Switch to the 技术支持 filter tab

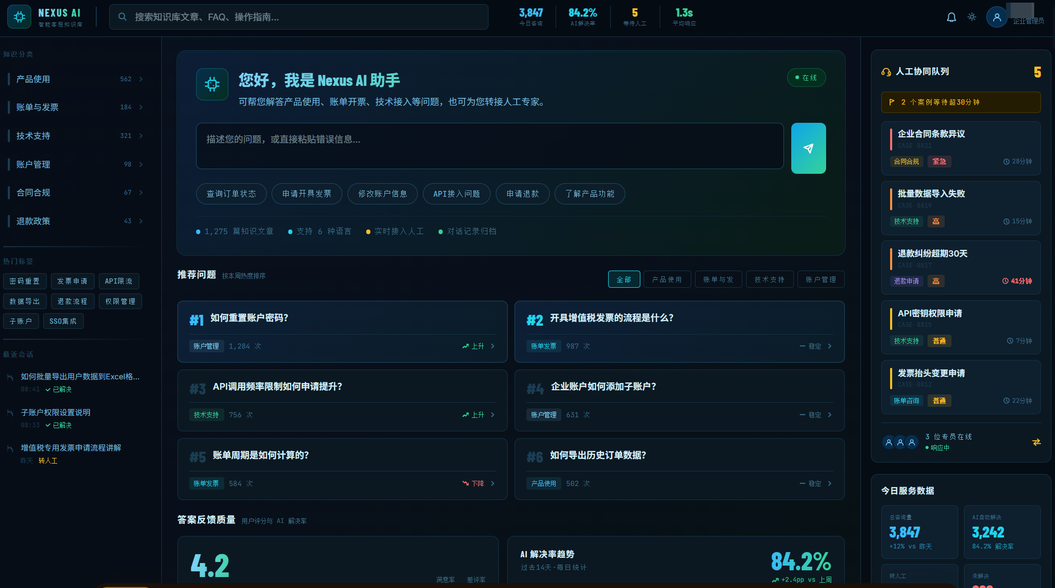click(x=770, y=279)
